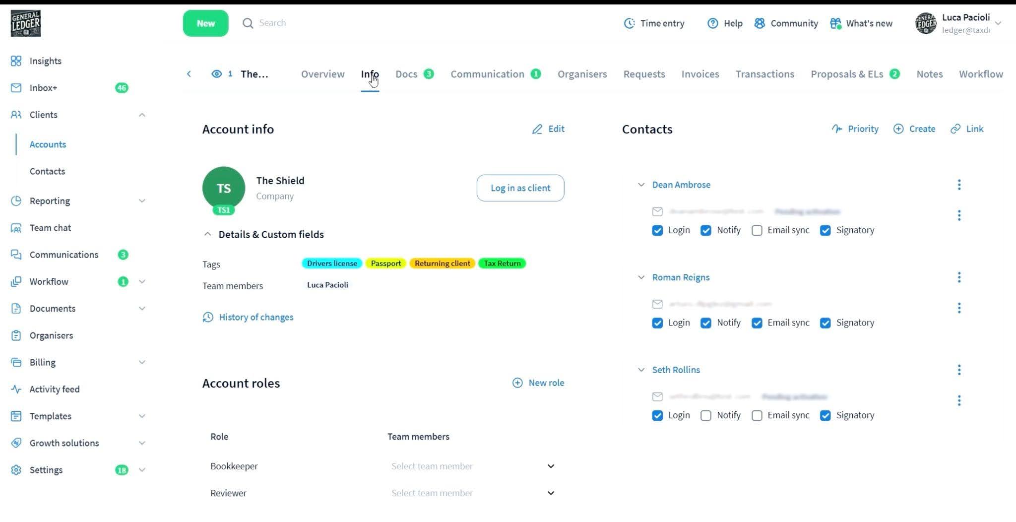The image size is (1016, 522).
Task: Click the General Ledger logo
Action: [x=26, y=23]
